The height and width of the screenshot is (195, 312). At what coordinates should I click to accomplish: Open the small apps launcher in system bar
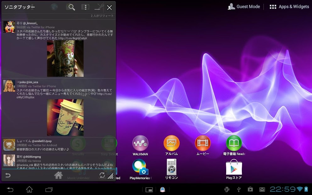(x=149, y=190)
